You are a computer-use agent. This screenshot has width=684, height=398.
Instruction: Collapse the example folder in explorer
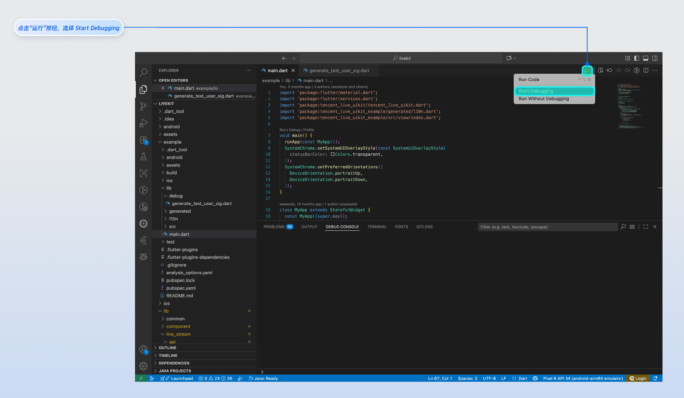(x=172, y=142)
